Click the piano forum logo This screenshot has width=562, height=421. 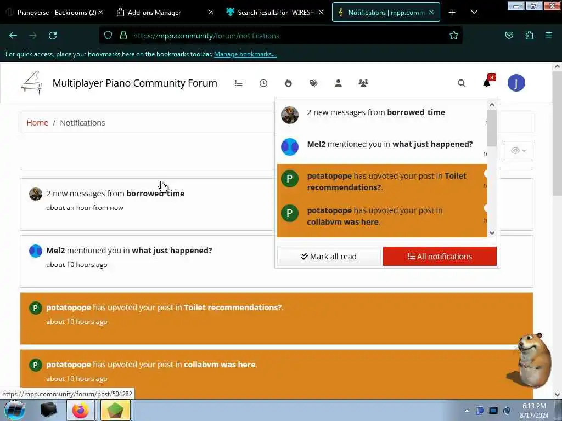click(x=31, y=83)
